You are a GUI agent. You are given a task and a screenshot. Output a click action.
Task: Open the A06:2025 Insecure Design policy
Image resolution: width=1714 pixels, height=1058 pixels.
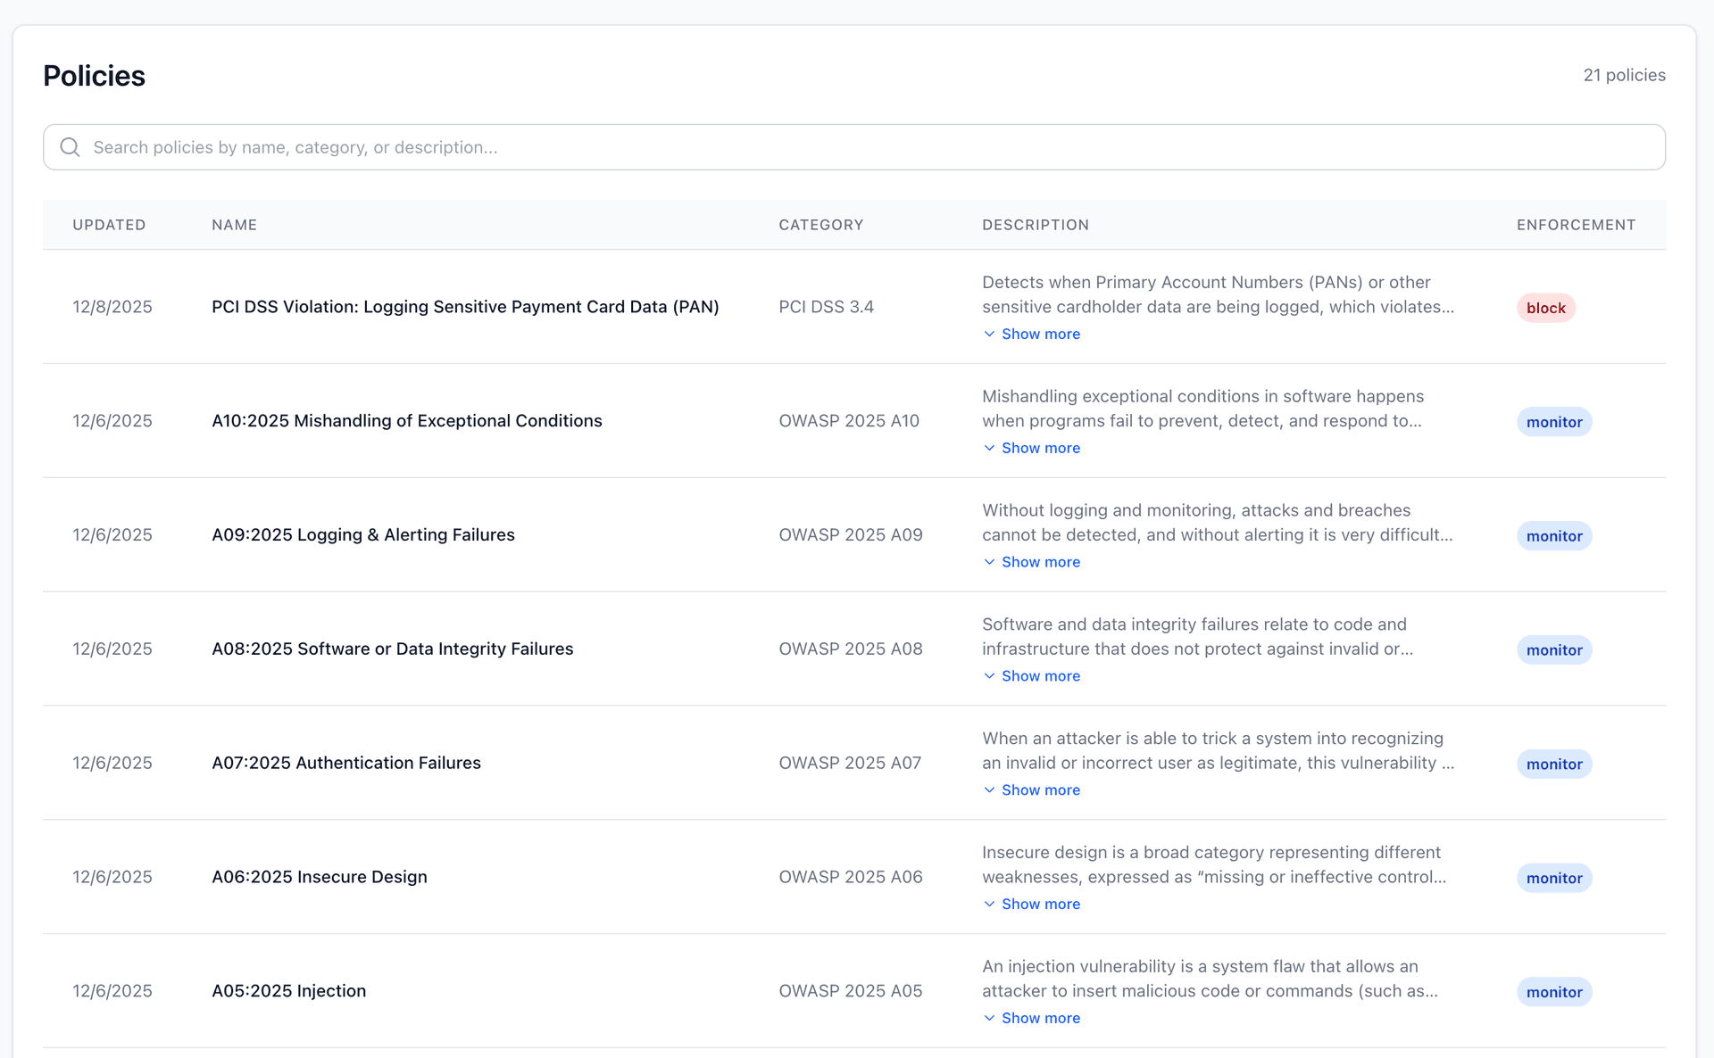(x=319, y=877)
